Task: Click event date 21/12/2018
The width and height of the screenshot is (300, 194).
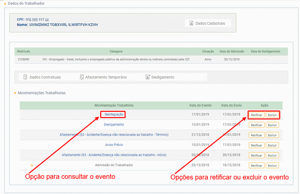Action: point(200,135)
